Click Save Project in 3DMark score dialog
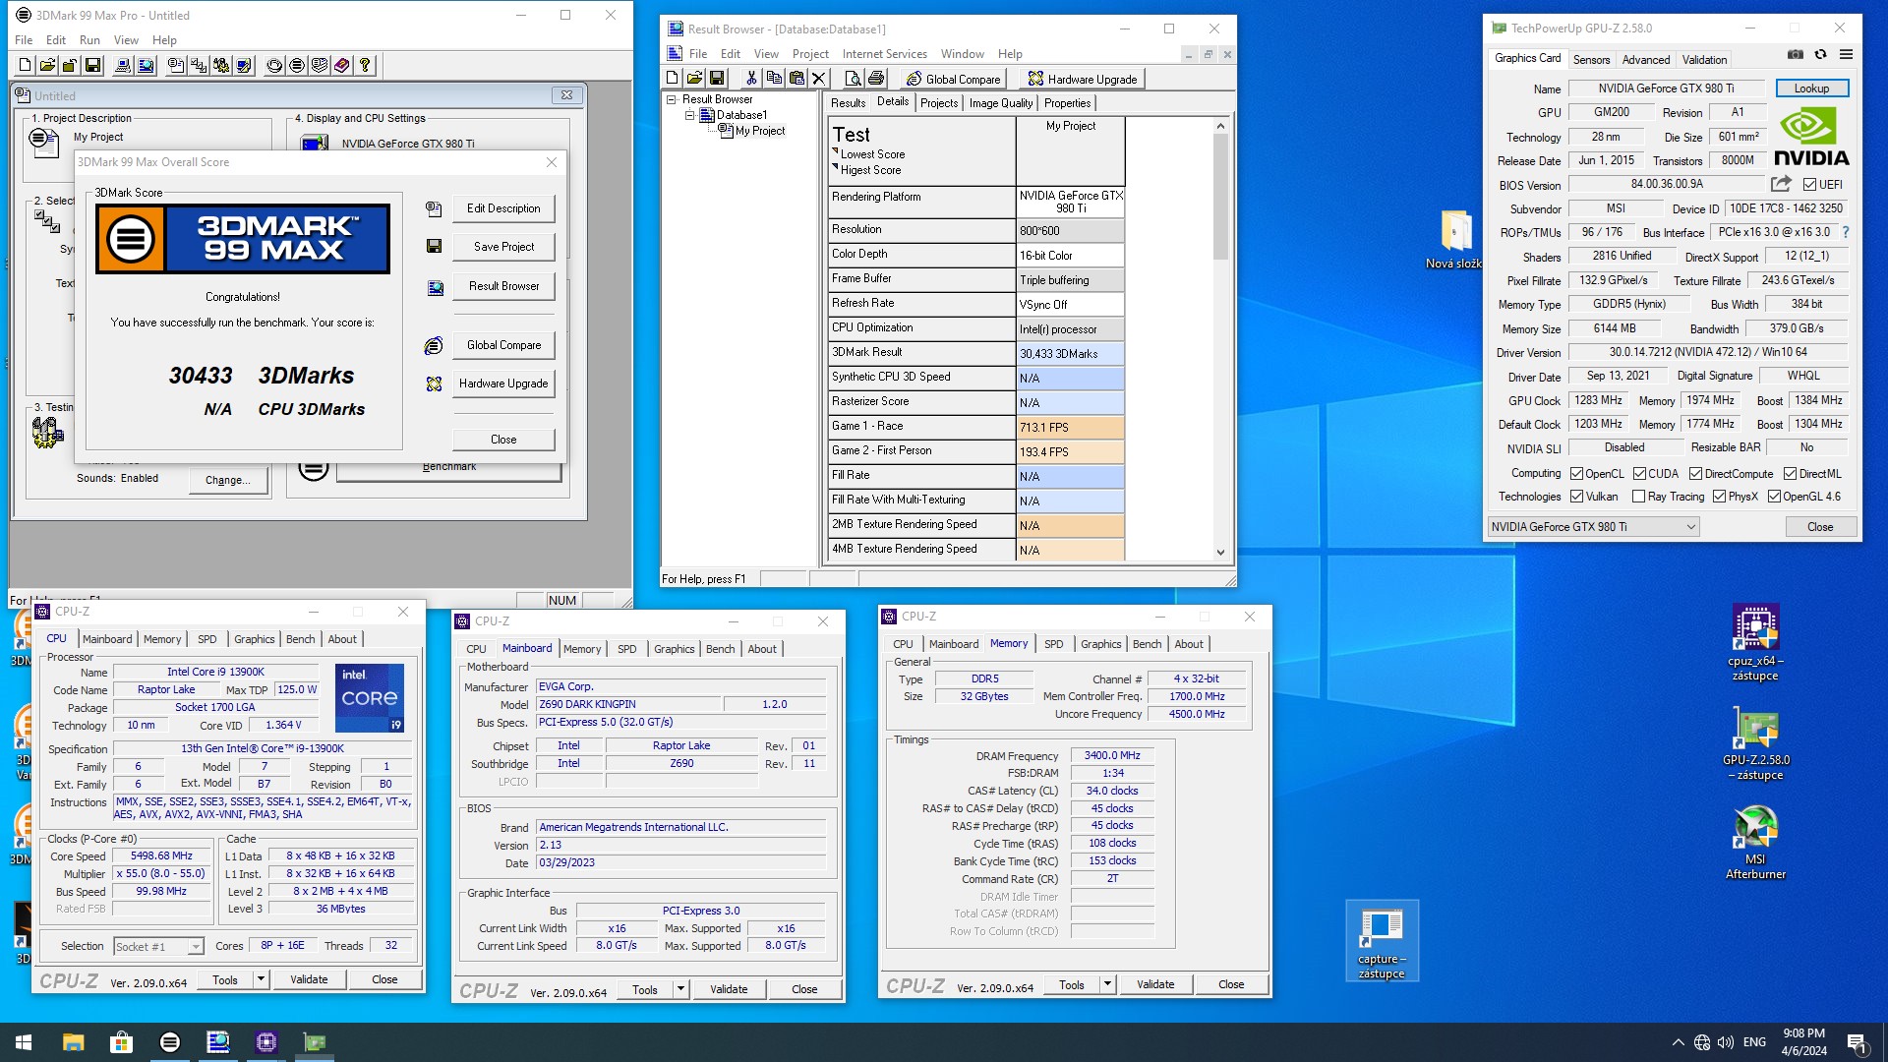 click(503, 247)
